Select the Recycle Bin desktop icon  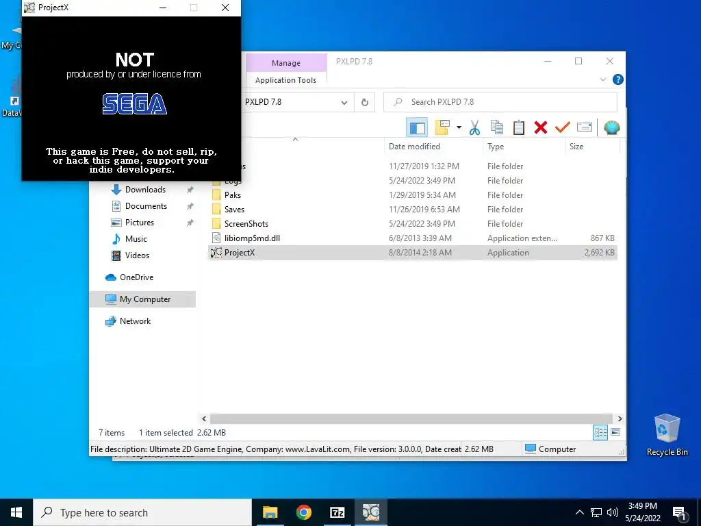click(667, 435)
